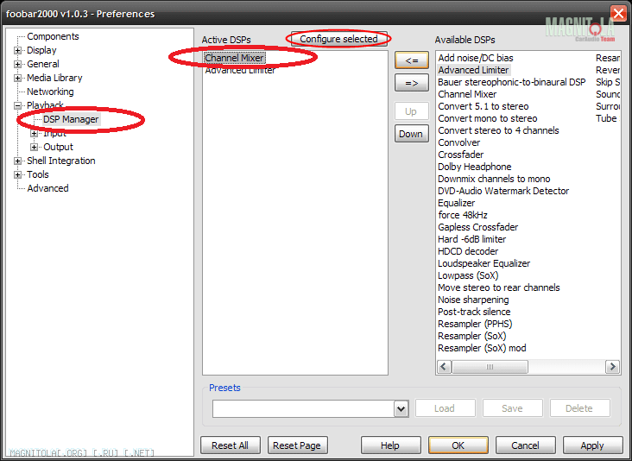Viewport: 632px width, 461px height.
Task: Select DVD-Audio Watermark Detector
Action: [503, 191]
